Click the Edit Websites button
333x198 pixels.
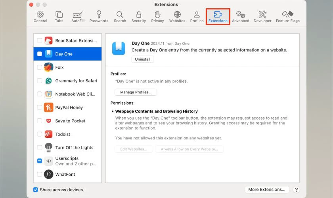tap(134, 149)
